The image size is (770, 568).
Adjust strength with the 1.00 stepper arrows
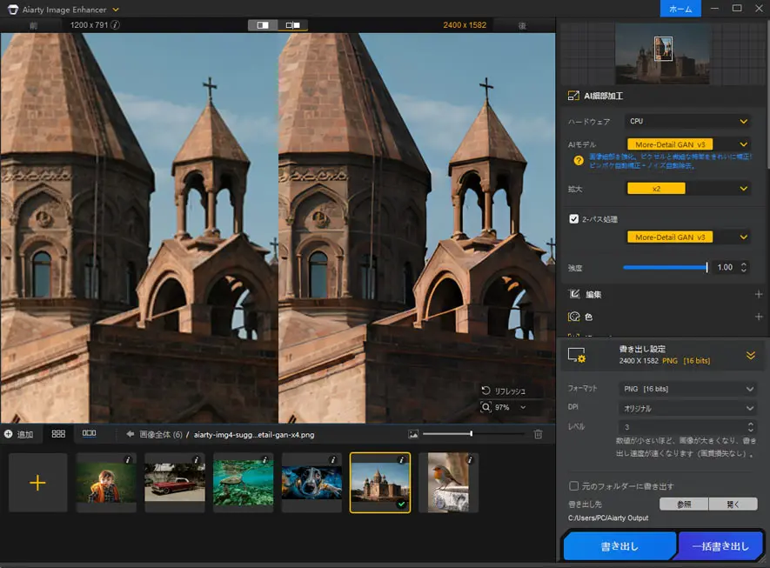(744, 267)
